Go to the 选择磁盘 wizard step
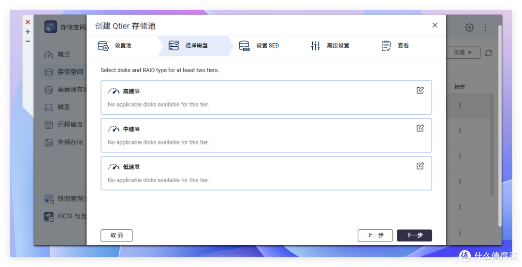The image size is (522, 267). [x=196, y=45]
